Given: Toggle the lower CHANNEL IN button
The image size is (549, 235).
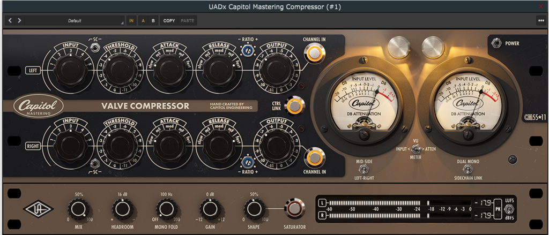Looking at the screenshot, I should pyautogui.click(x=314, y=157).
